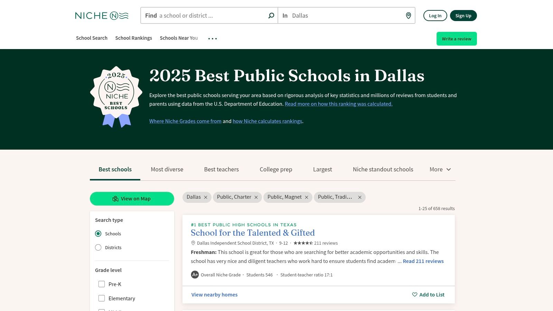Open the In Dallas location selector
Viewport: 553px width, 311px height.
pos(346,15)
